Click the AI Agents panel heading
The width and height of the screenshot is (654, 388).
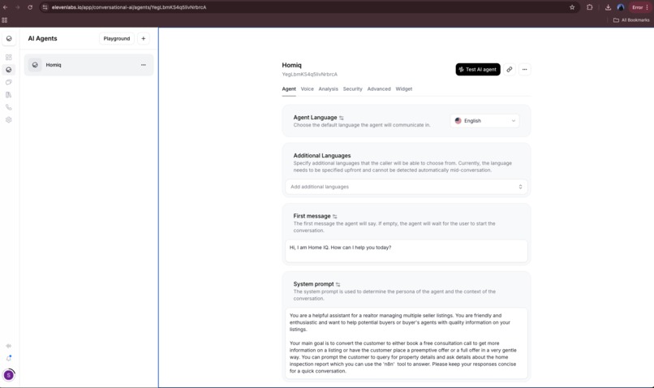(x=42, y=39)
